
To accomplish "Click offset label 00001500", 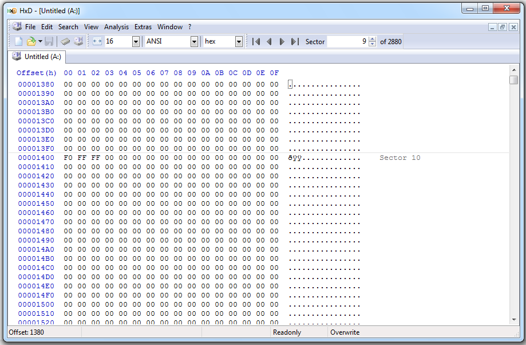I will (36, 304).
